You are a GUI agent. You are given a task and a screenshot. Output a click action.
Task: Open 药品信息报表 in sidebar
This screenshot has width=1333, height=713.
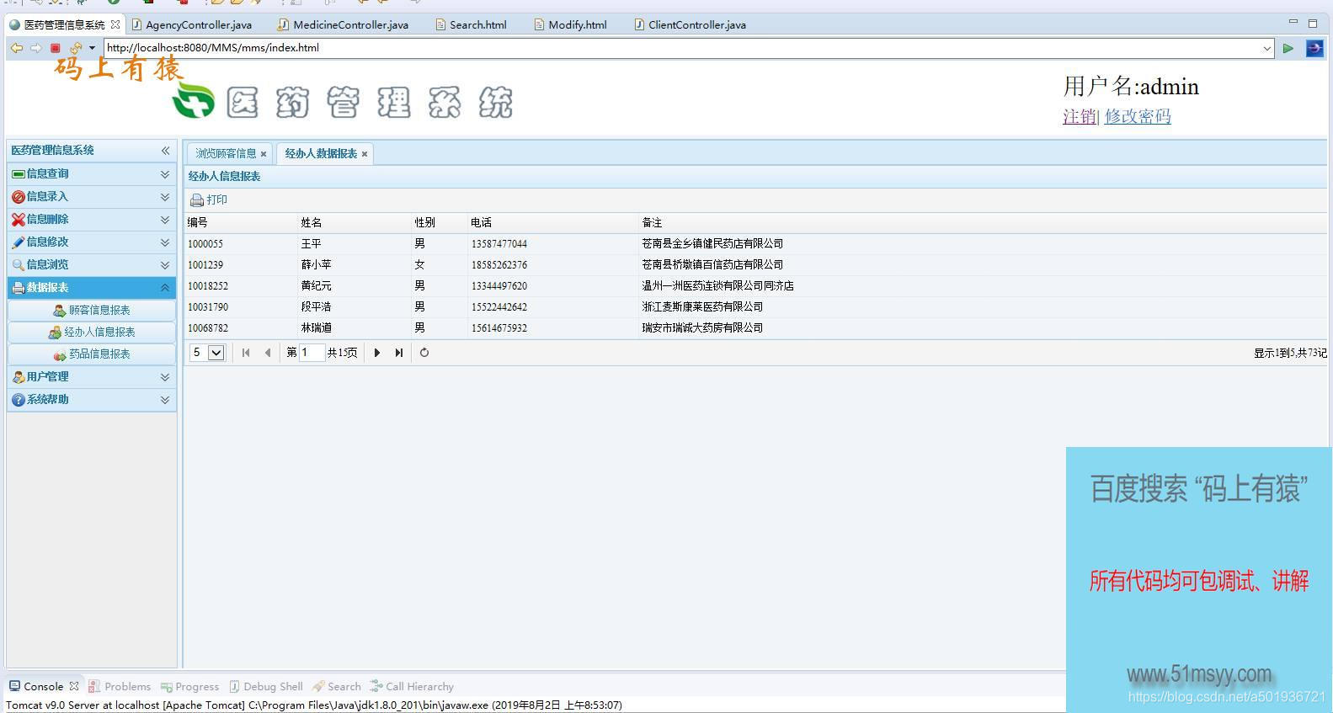[x=92, y=354]
